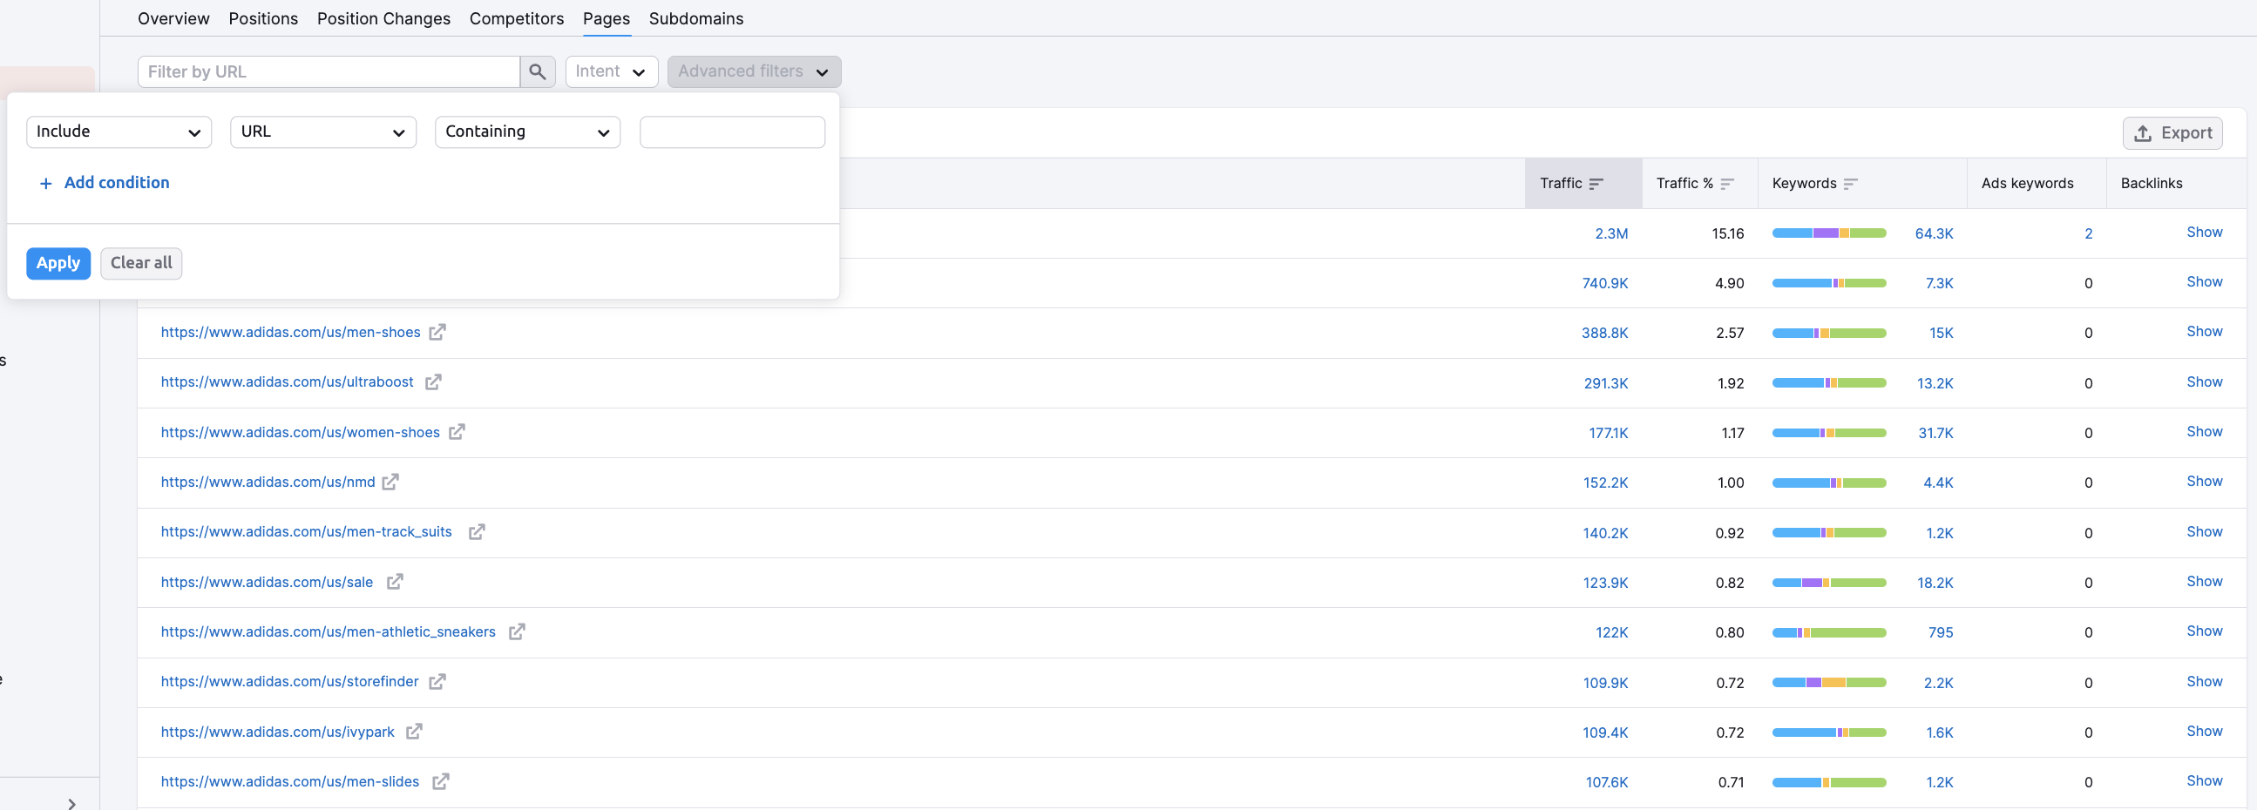Collapse the Advanced filters dropdown

[x=755, y=71]
